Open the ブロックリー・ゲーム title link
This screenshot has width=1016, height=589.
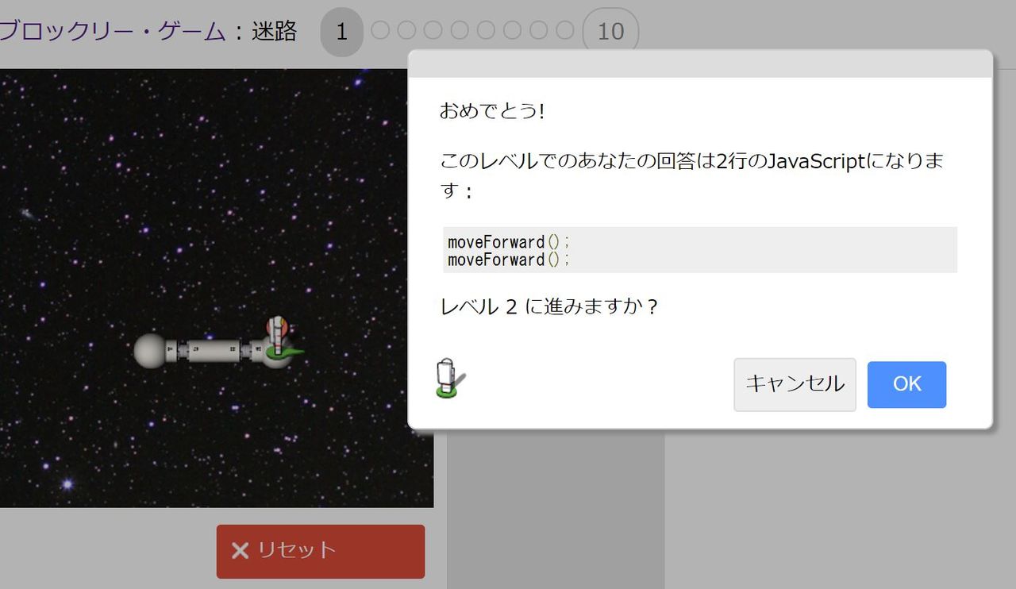113,32
